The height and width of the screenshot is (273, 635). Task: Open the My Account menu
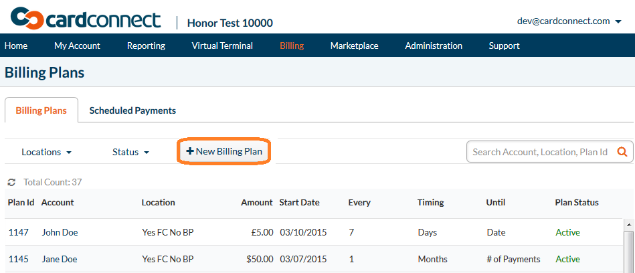point(77,45)
